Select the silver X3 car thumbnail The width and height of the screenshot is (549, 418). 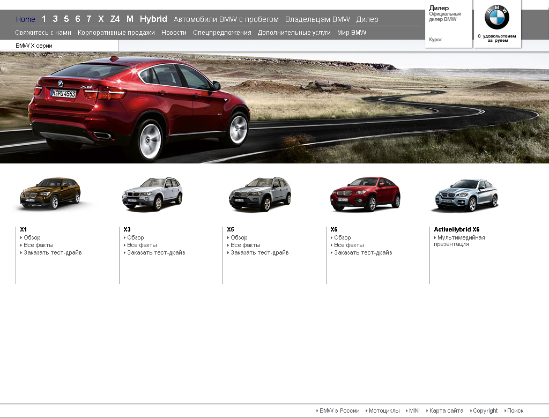point(152,194)
